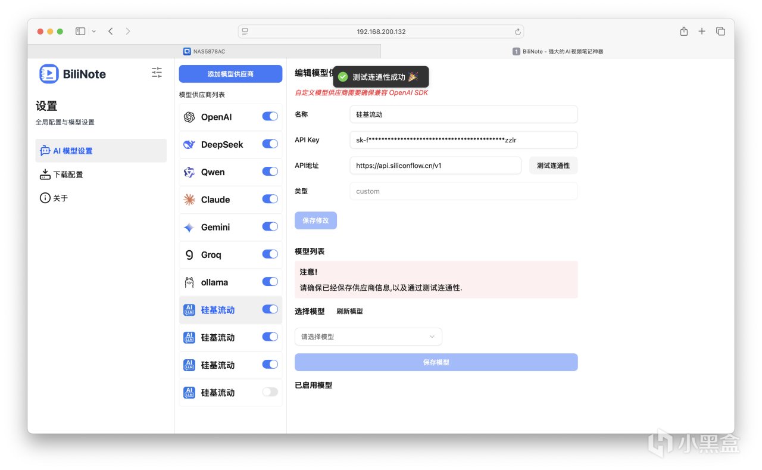Click the red OpenAI SDK compatibility notice

[361, 92]
